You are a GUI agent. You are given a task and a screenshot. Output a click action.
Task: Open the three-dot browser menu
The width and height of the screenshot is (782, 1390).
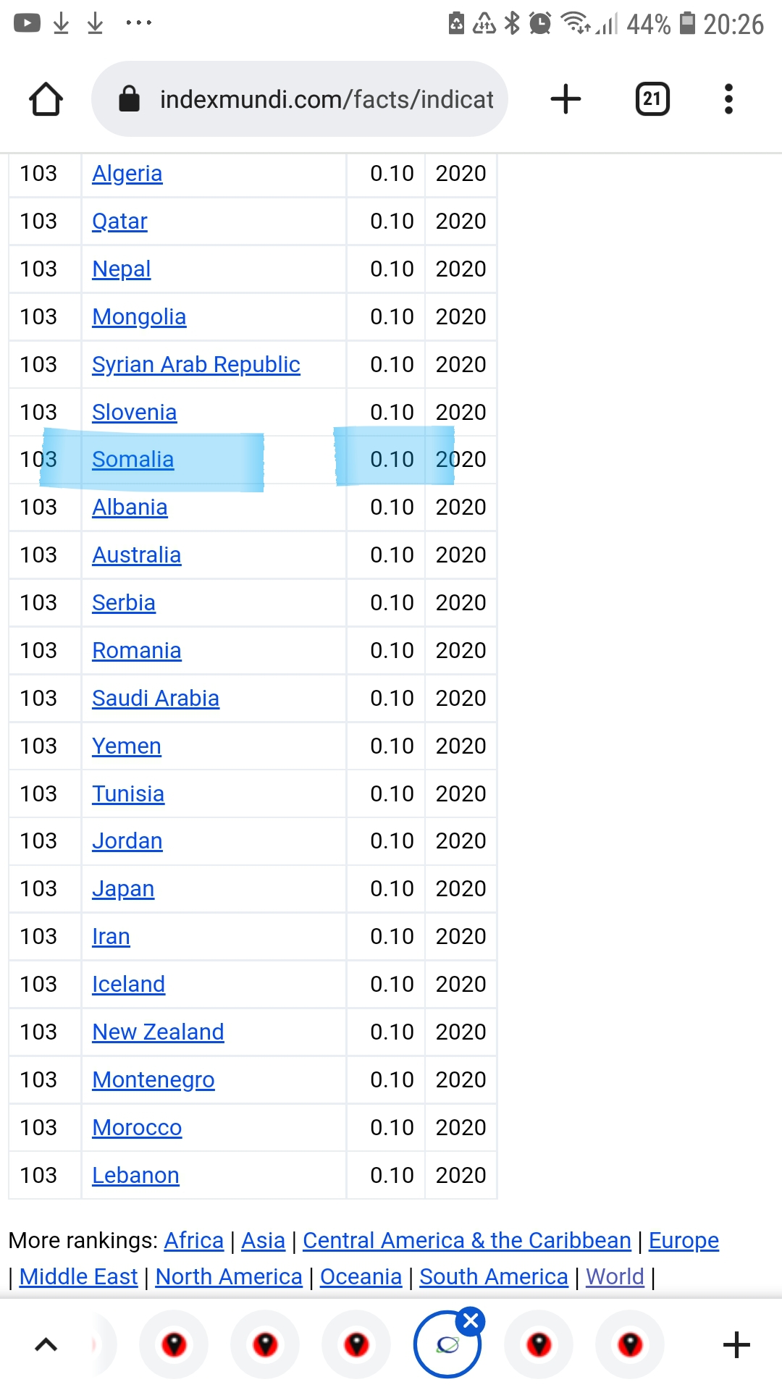point(728,99)
